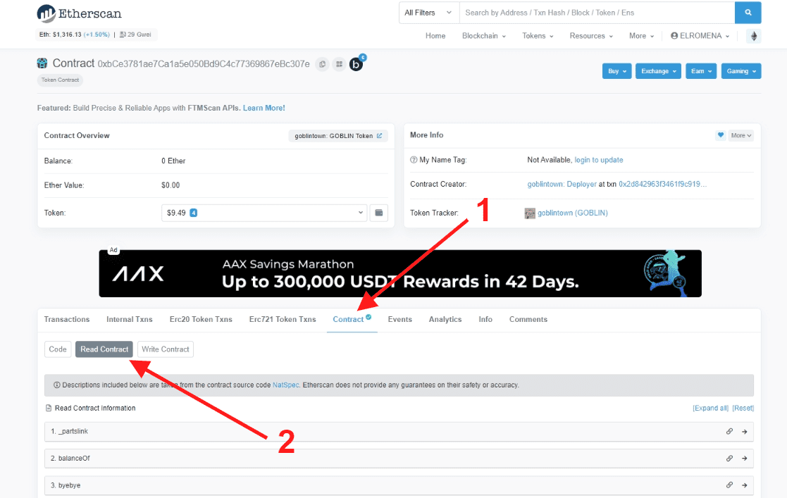This screenshot has height=498, width=787.
Task: Expand the balanceOf row arrow
Action: [x=744, y=459]
